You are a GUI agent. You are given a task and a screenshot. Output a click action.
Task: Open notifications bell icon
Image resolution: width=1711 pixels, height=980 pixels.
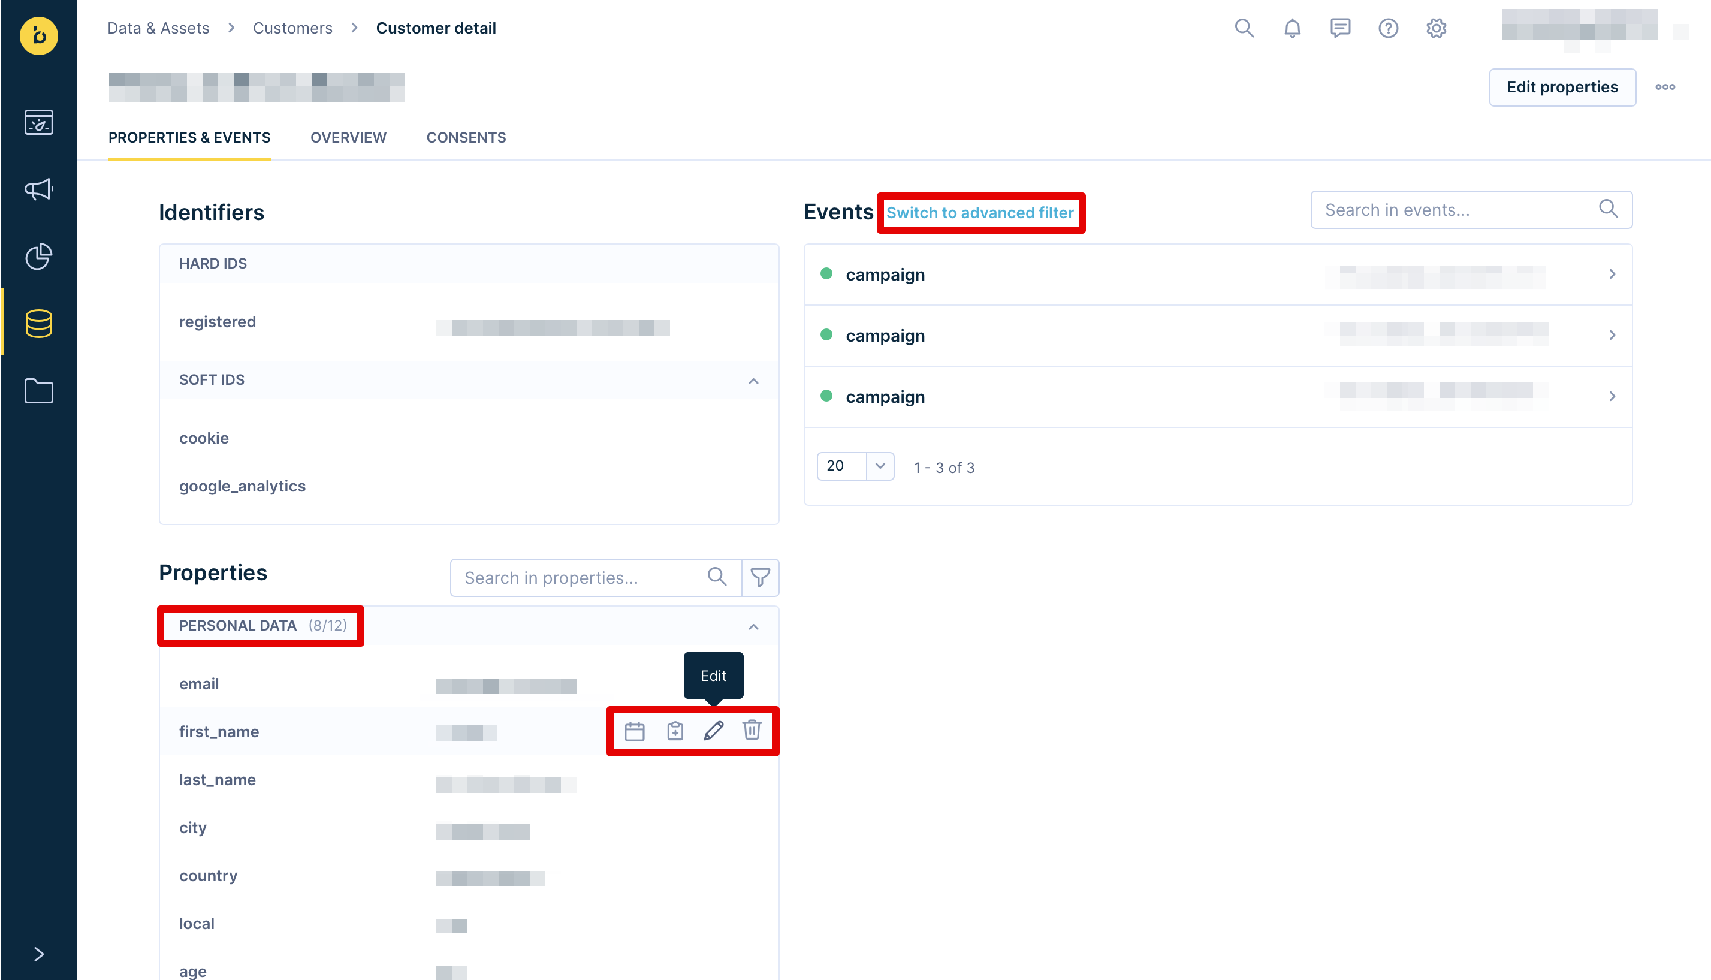(x=1292, y=28)
